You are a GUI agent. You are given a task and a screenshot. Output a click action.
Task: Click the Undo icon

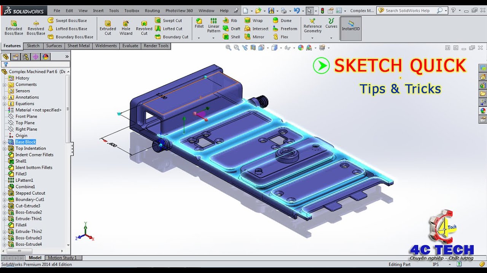tap(297, 11)
